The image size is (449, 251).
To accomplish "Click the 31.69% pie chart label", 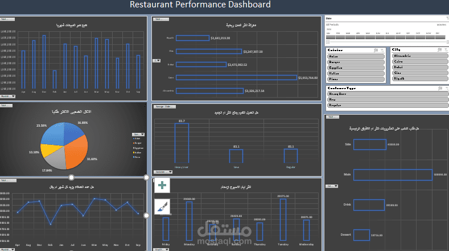I will (92, 159).
